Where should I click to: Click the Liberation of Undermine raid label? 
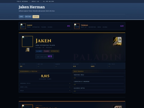point(82,81)
